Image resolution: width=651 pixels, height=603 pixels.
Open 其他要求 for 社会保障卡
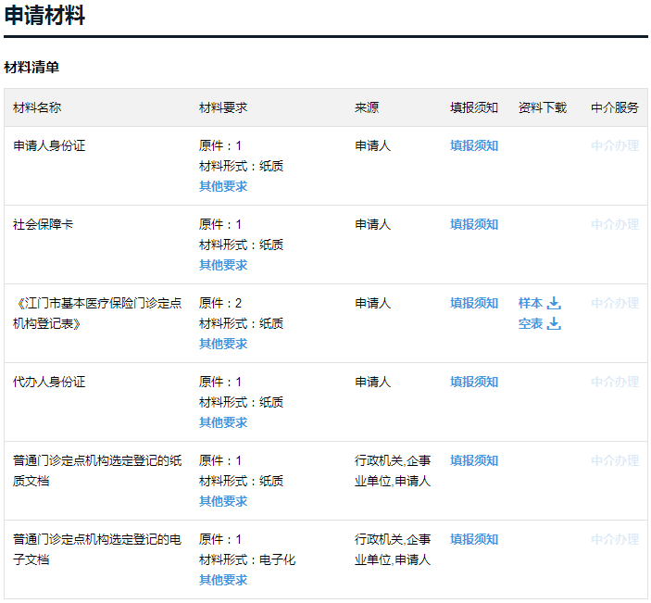click(223, 265)
